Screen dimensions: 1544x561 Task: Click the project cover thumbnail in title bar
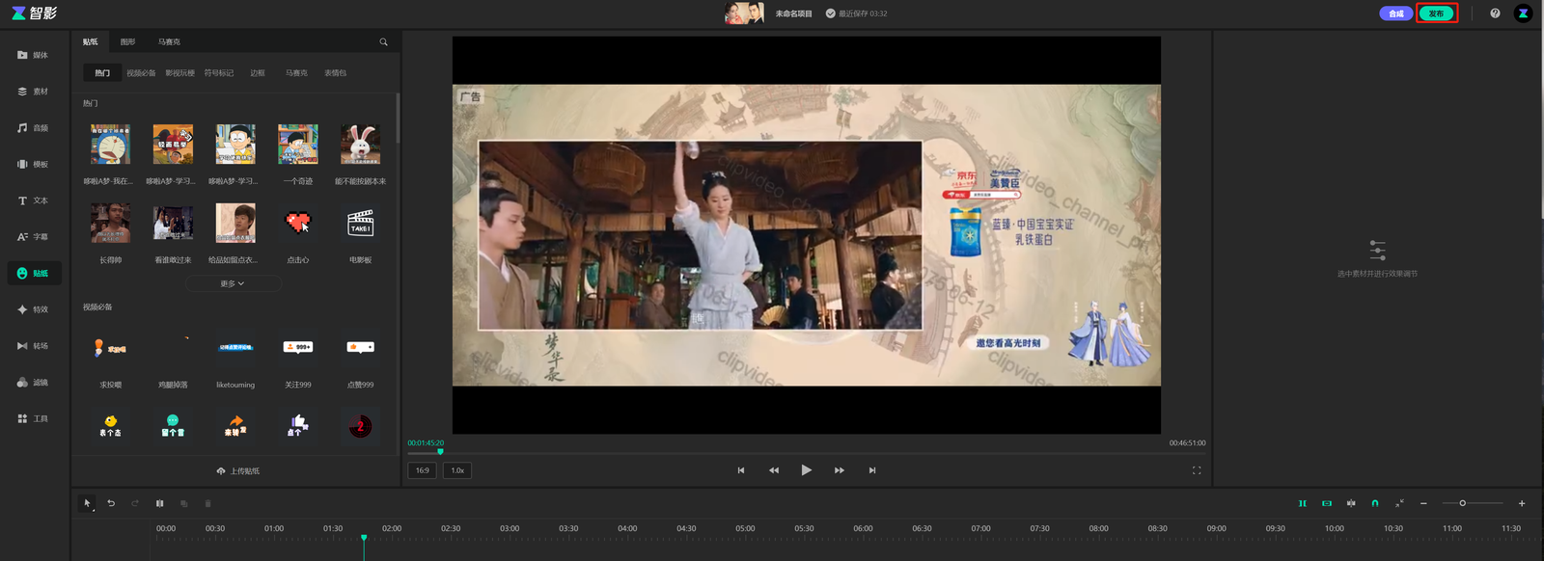coord(744,13)
